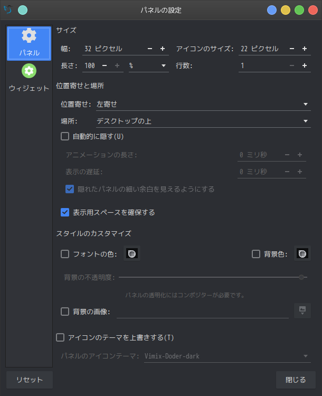Open the 背景色 color picker swatch
Viewport: 322px width, 396px height.
click(x=302, y=253)
